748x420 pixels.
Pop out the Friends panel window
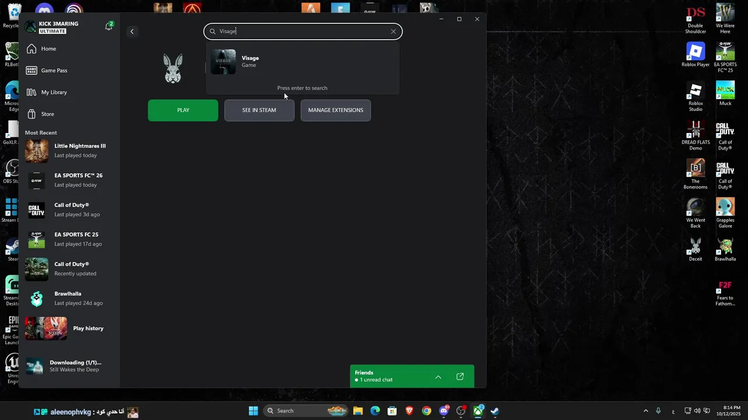[x=460, y=377]
